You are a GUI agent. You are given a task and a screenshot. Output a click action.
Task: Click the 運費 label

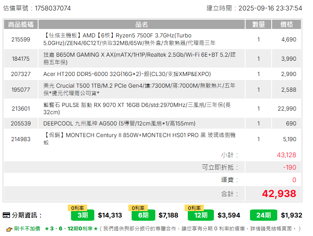(230, 180)
